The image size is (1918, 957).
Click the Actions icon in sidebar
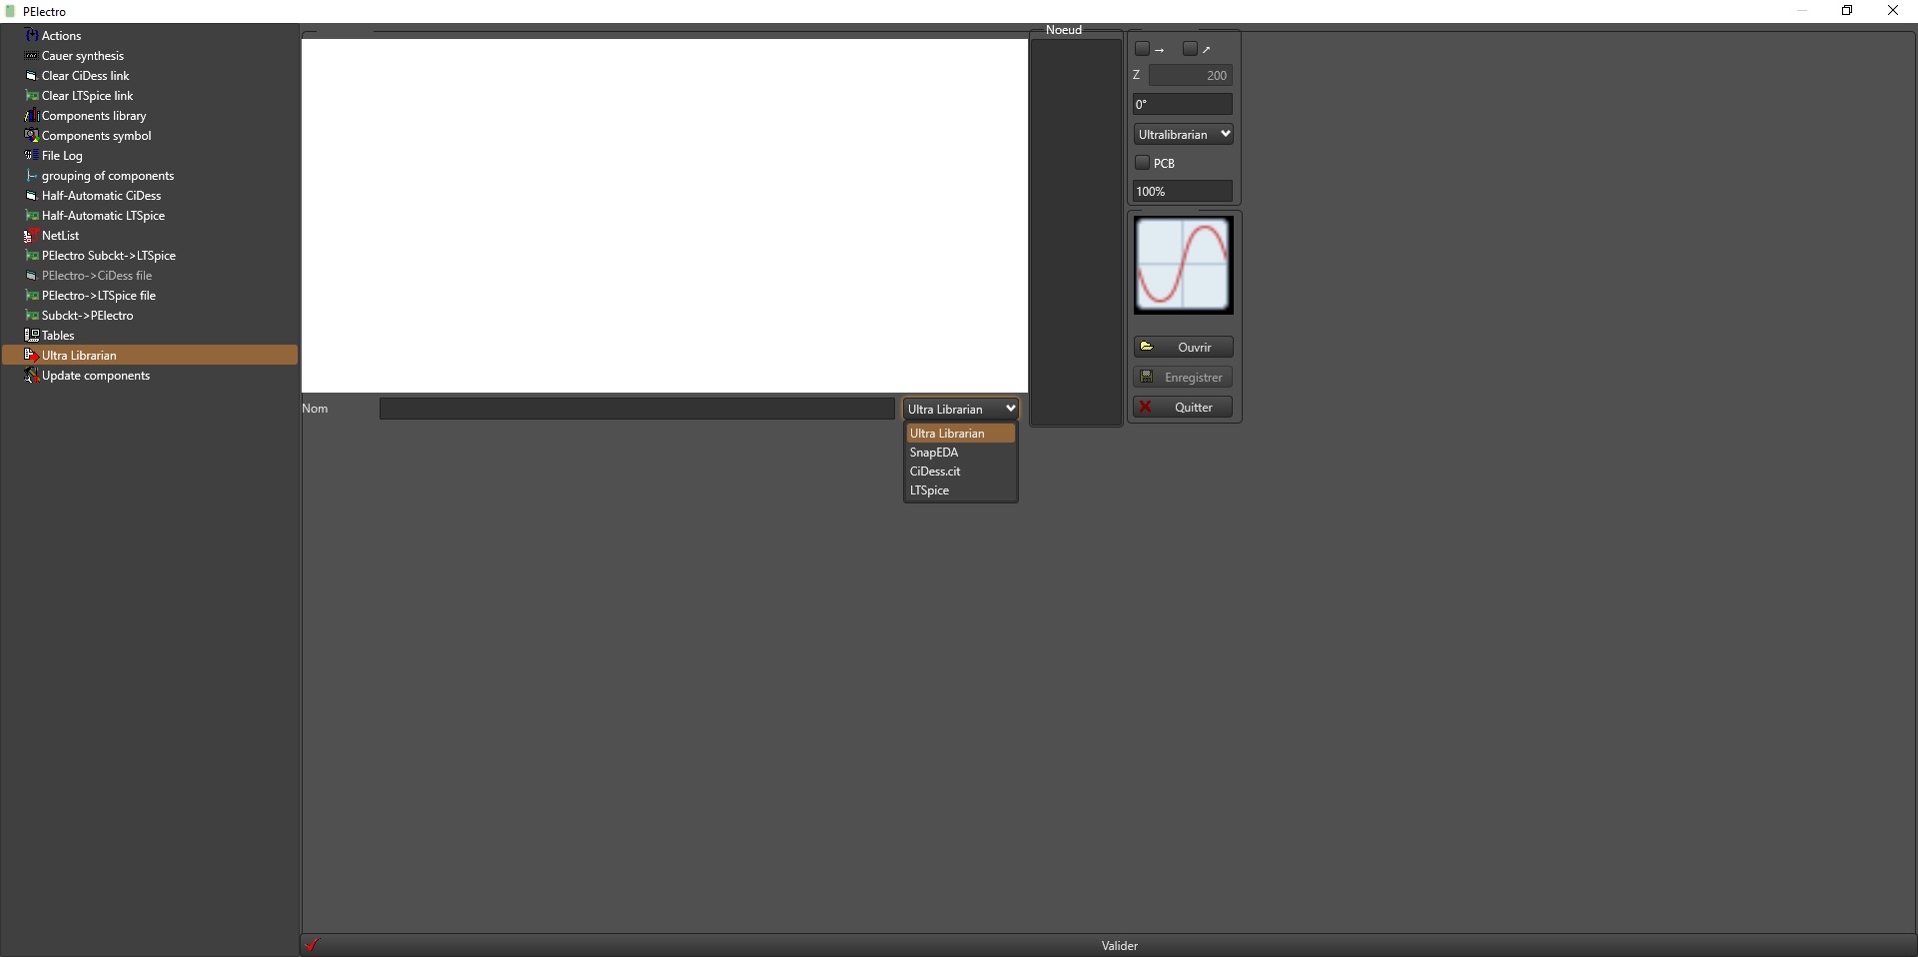point(31,36)
